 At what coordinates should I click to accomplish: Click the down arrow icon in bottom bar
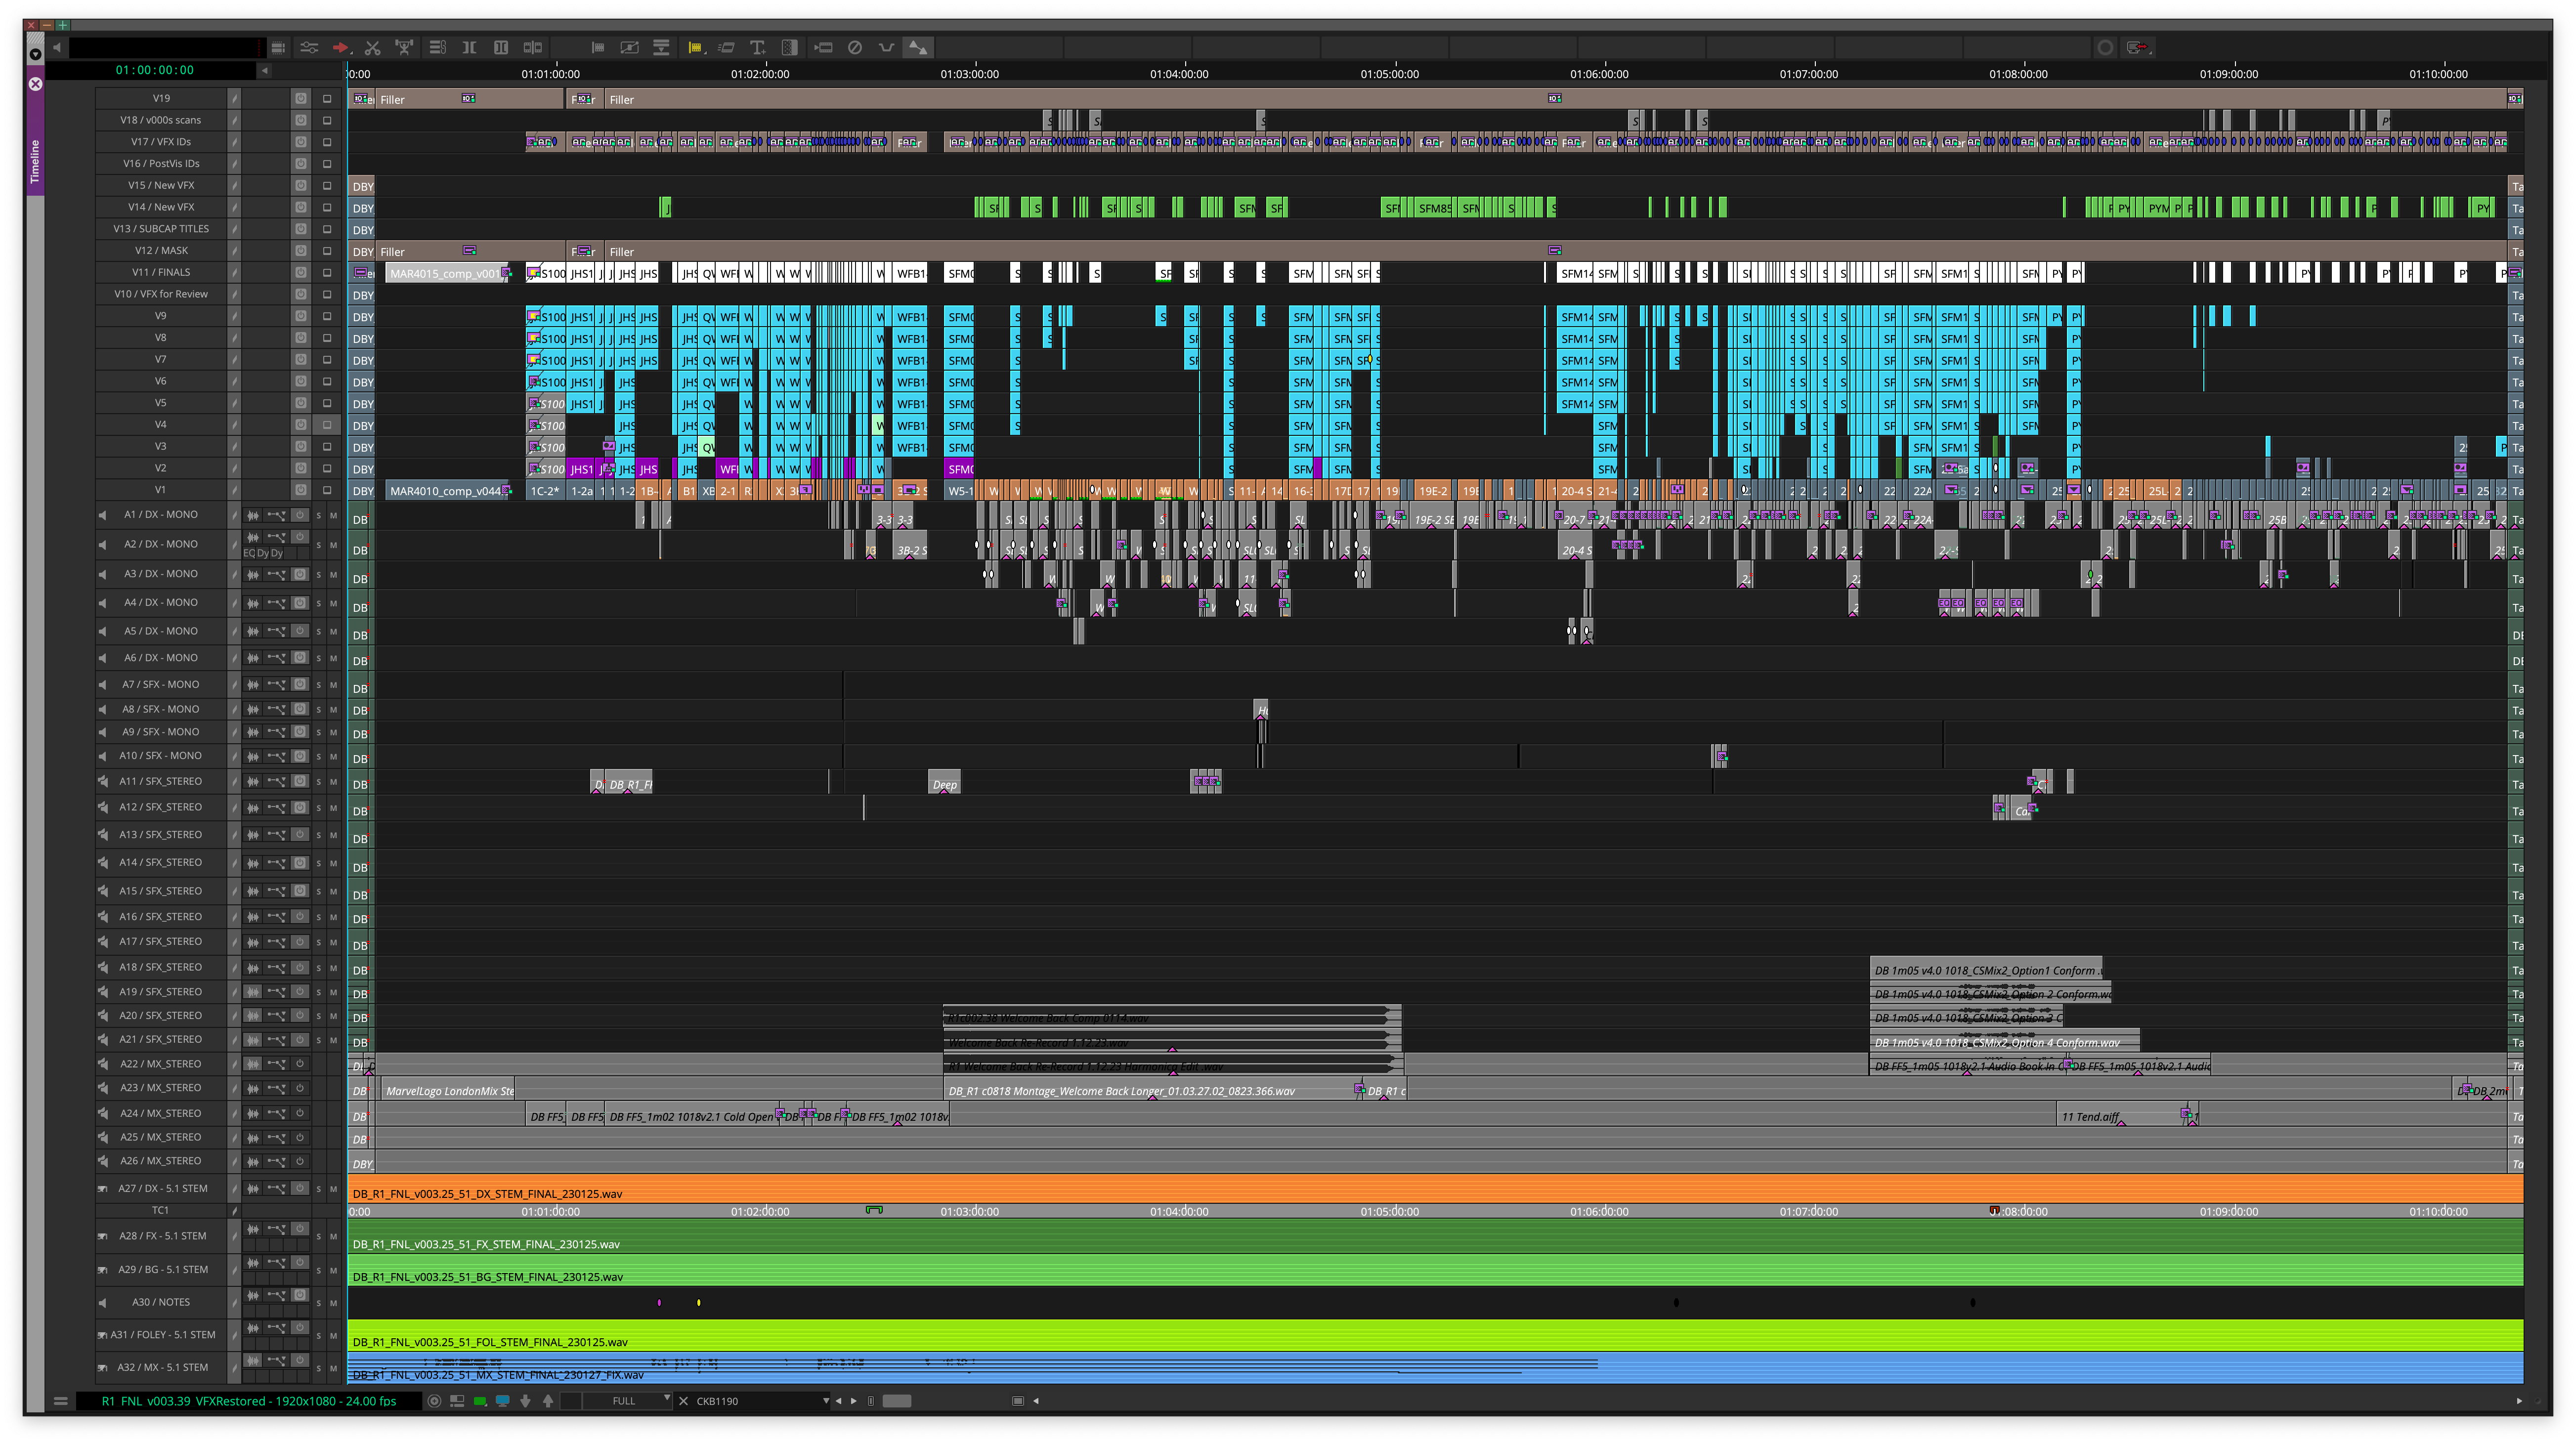pos(525,1401)
